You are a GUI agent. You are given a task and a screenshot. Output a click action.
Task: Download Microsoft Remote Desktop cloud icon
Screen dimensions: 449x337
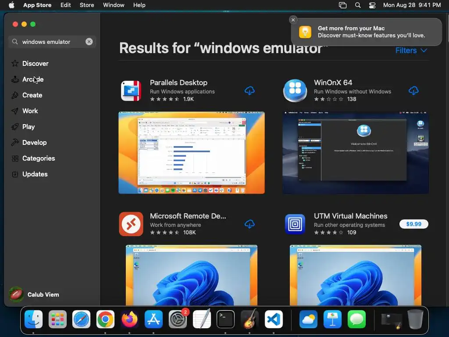[x=249, y=224]
